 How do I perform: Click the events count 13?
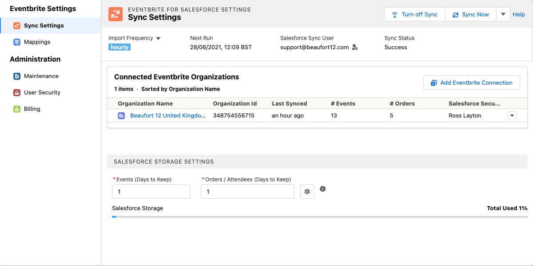coord(334,116)
